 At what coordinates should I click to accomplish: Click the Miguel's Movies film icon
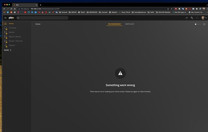point(5,37)
